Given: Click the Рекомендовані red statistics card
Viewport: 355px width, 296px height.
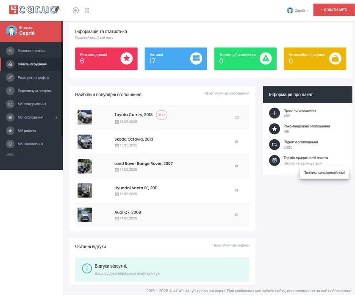Looking at the screenshot, I should 106,58.
